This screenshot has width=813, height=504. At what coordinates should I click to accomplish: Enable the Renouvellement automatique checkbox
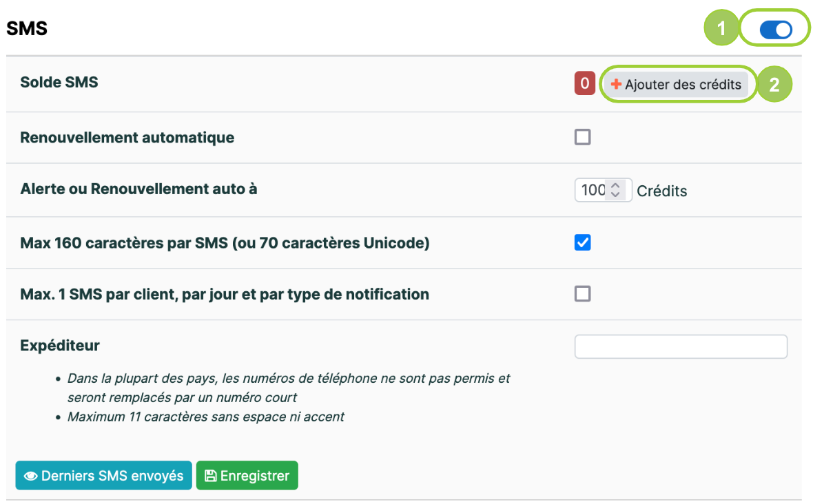tap(582, 137)
